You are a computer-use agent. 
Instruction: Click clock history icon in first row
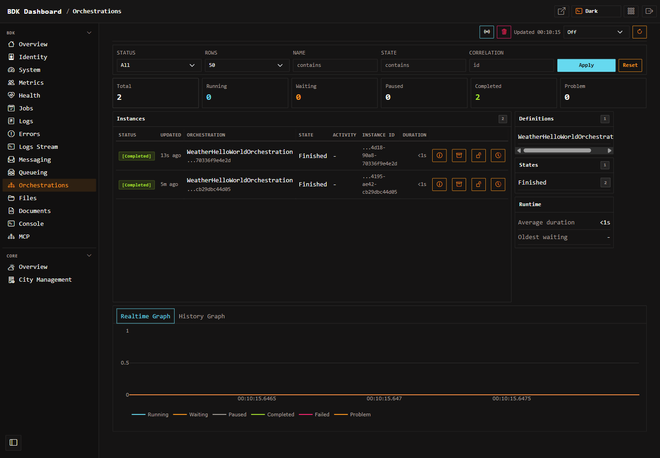pos(498,156)
